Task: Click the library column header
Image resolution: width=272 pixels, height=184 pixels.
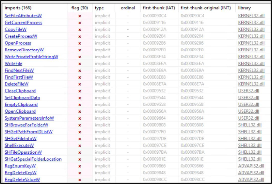Action: (245, 8)
